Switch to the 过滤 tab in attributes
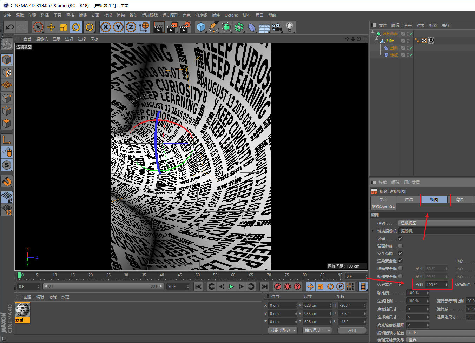Image resolution: width=475 pixels, height=343 pixels. 409,199
